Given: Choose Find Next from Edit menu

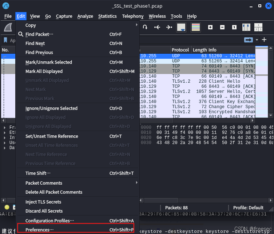Looking at the screenshot, I should click(x=78, y=44).
